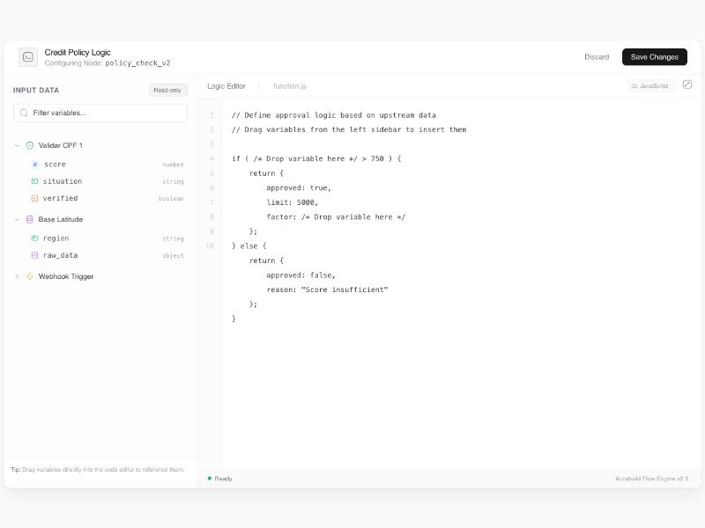Expand the Webhook Trigger group

pyautogui.click(x=17, y=276)
